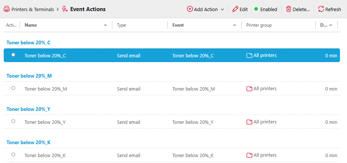Image resolution: width=347 pixels, height=163 pixels.
Task: Click the green Enabled status dot
Action: pos(256,9)
